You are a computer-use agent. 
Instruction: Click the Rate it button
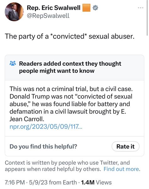coord(125,146)
